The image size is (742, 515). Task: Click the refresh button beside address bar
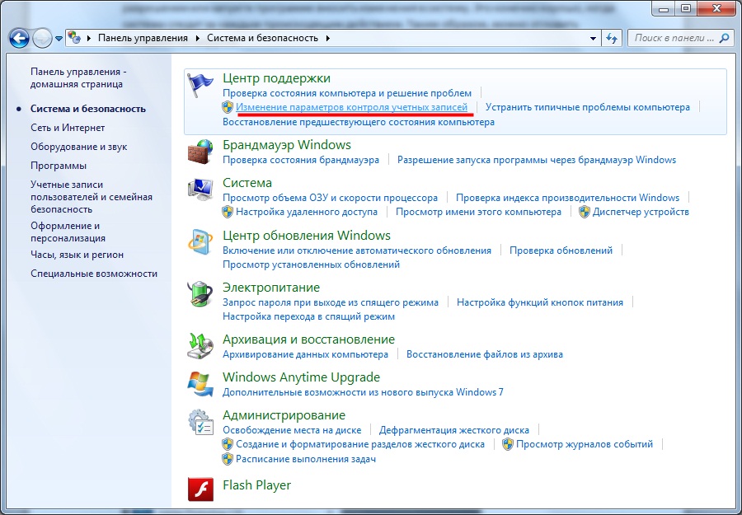tap(612, 38)
